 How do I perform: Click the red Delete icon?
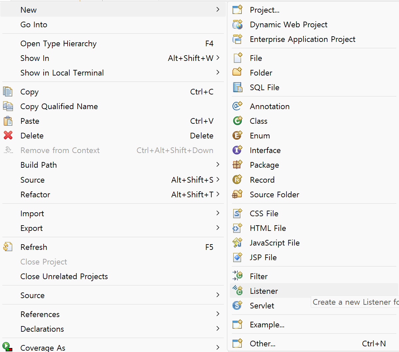(x=8, y=135)
